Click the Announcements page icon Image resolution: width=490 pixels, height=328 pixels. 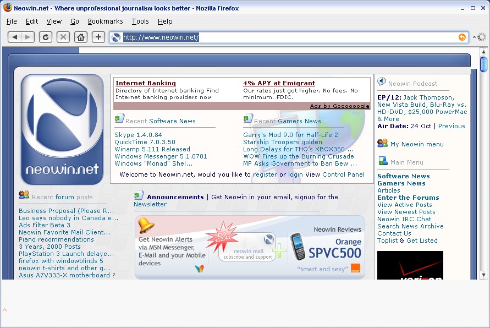pos(139,195)
